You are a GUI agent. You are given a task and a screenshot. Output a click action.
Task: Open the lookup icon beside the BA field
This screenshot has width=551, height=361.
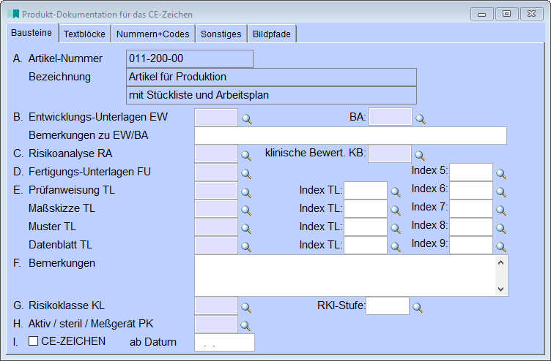(420, 118)
